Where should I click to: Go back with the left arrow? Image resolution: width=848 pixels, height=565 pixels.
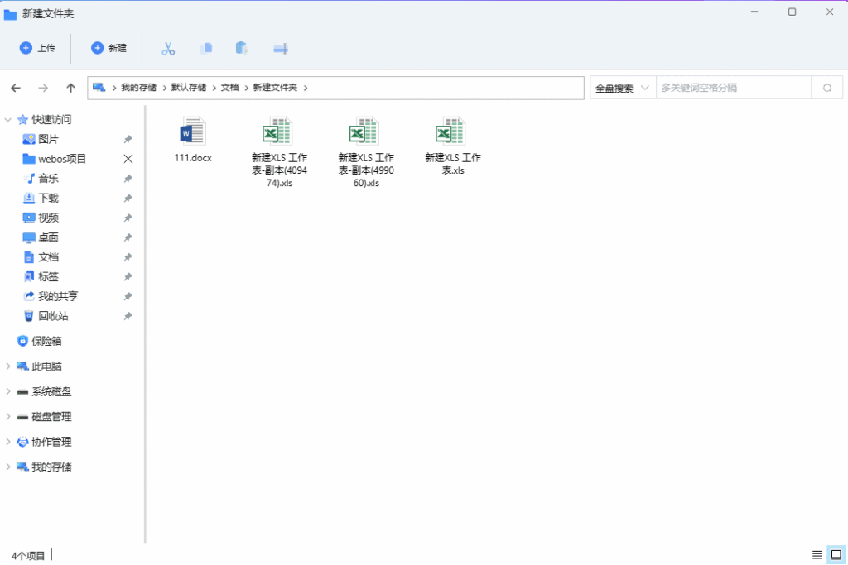click(x=16, y=88)
